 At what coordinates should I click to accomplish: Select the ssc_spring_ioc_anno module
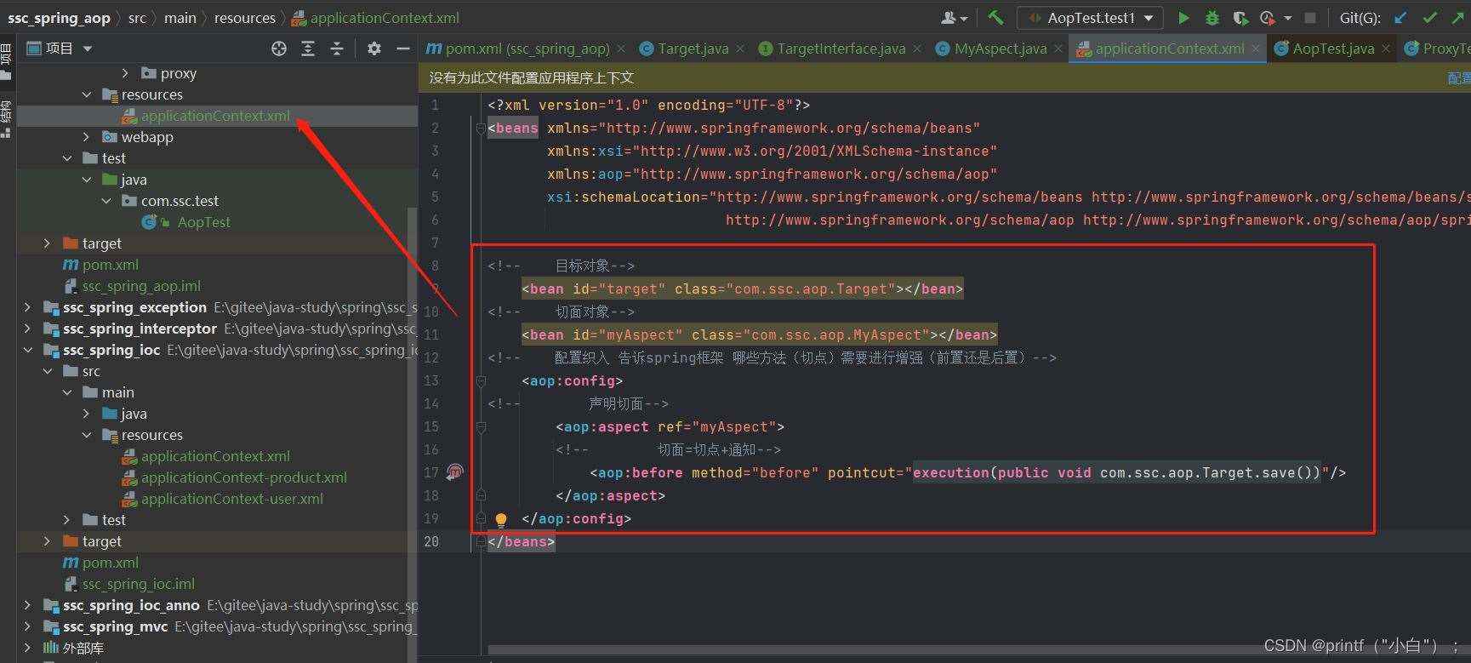point(131,605)
